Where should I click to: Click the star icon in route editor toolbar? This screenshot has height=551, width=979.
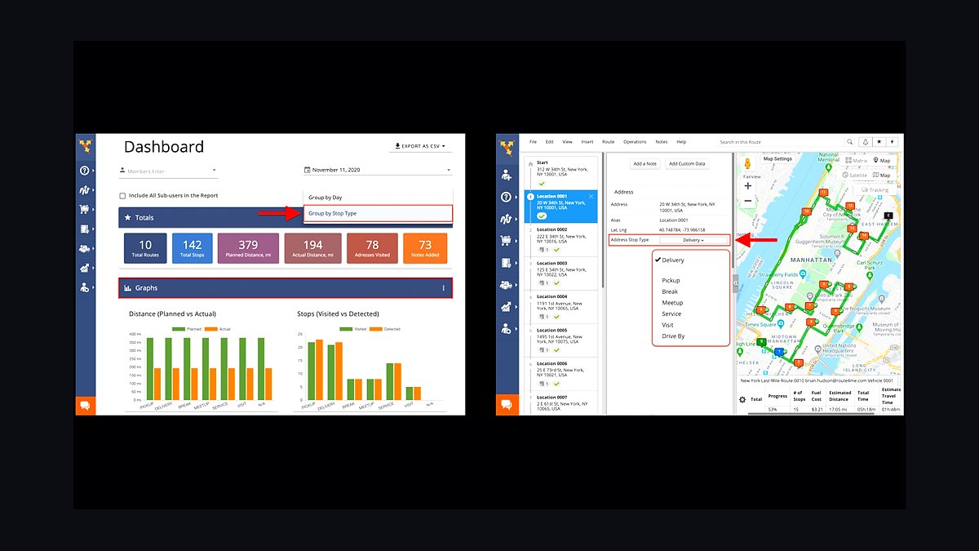879,142
